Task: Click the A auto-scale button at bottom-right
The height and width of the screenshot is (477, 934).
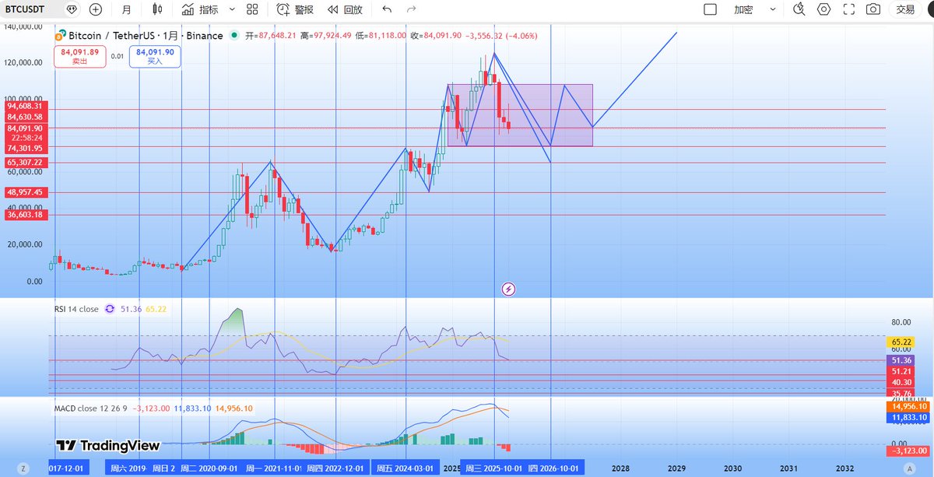Action: point(909,469)
